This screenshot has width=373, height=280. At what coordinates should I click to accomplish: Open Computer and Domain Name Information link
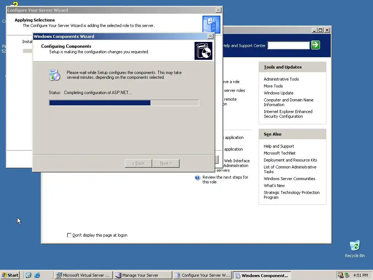point(288,102)
